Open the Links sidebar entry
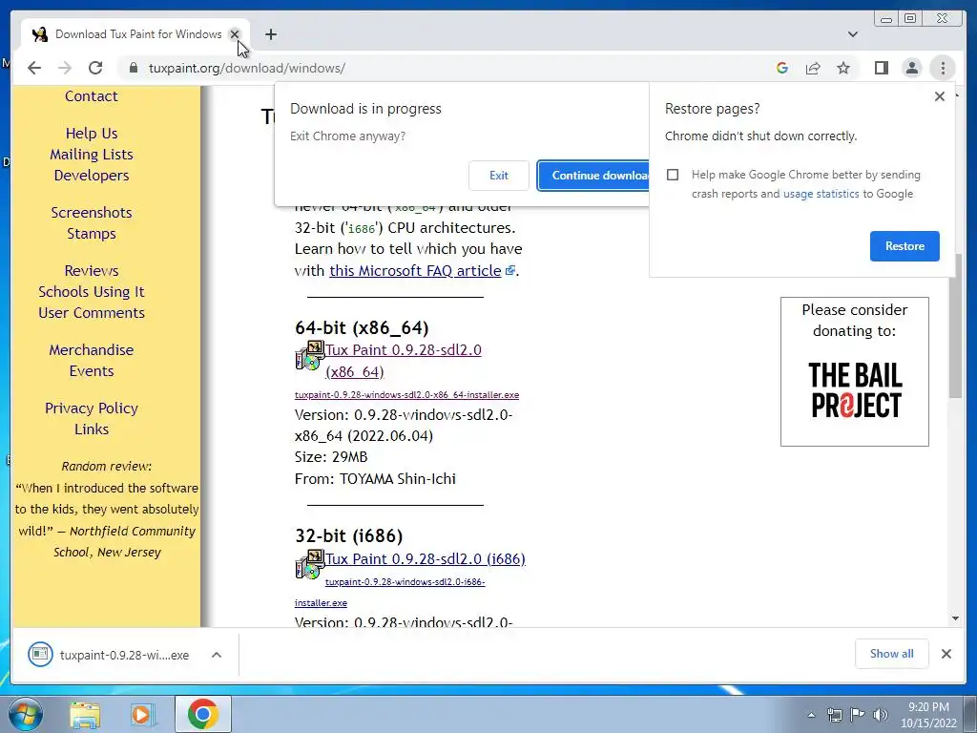977x733 pixels. 92,429
